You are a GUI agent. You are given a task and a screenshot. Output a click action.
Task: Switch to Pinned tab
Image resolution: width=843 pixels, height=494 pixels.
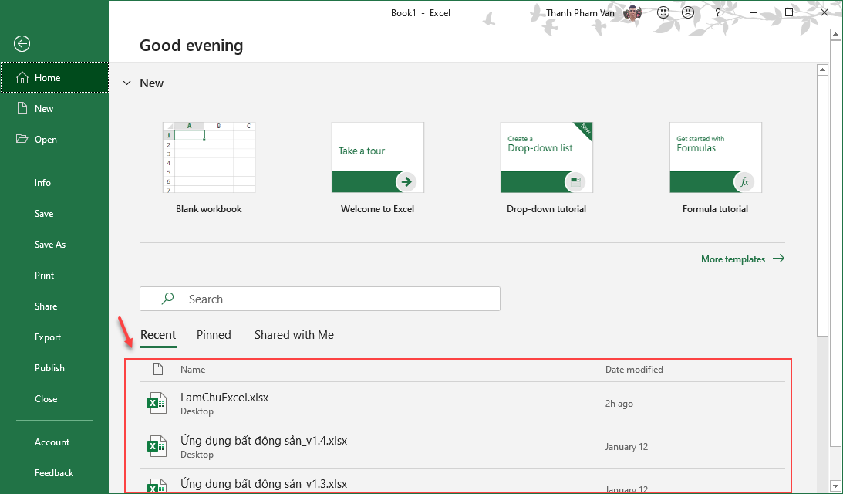(x=214, y=335)
